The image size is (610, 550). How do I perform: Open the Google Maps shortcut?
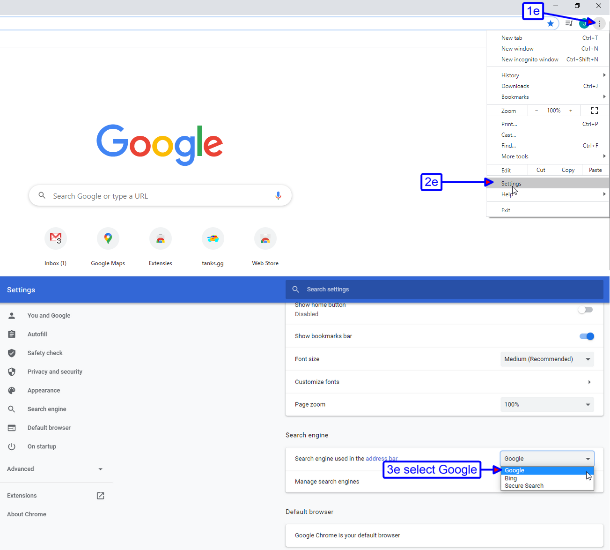pos(108,247)
